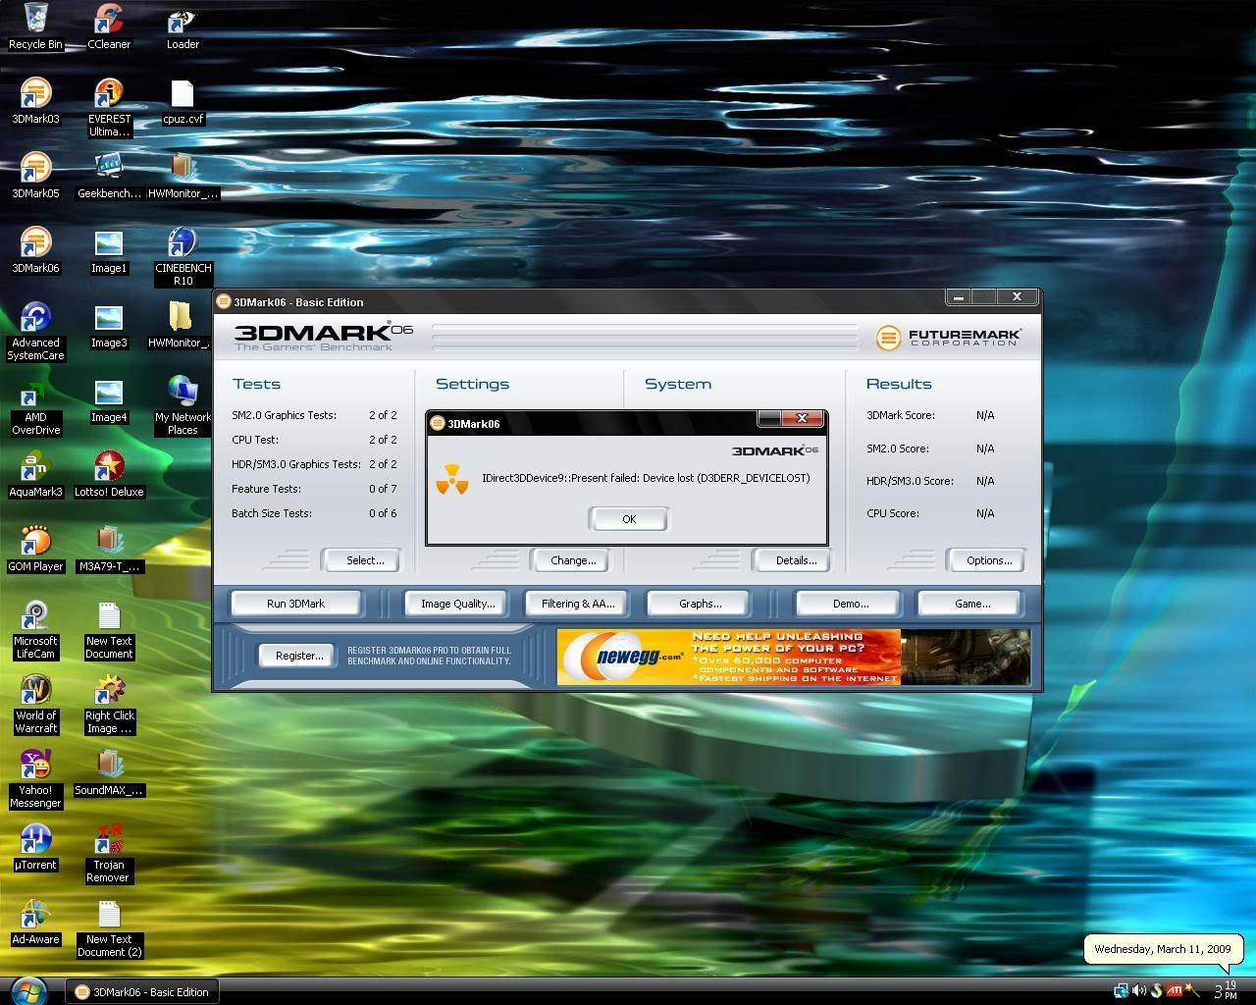The image size is (1256, 1005).
Task: Launch the Trojan Remover shortcut
Action: coord(109,853)
